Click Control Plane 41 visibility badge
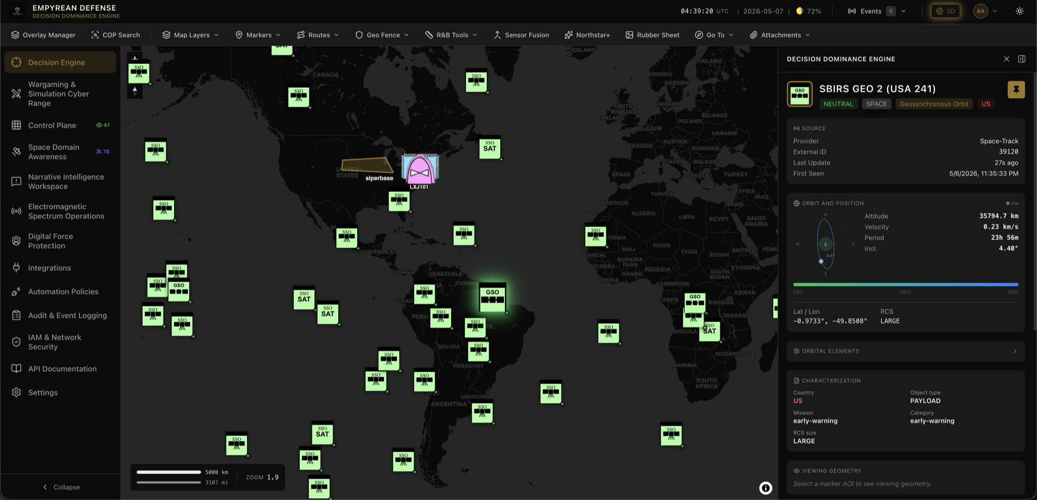The height and width of the screenshot is (500, 1037). (103, 125)
